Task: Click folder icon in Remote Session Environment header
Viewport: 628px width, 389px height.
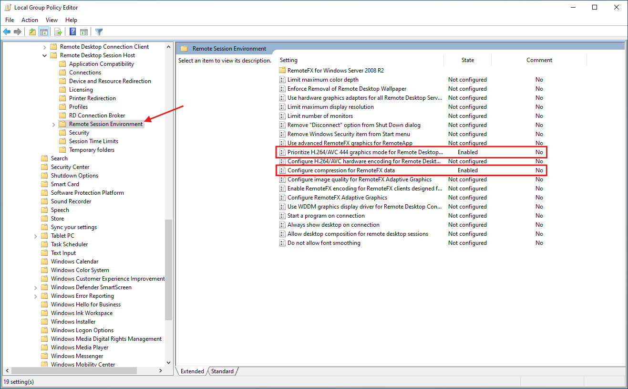Action: tap(184, 49)
